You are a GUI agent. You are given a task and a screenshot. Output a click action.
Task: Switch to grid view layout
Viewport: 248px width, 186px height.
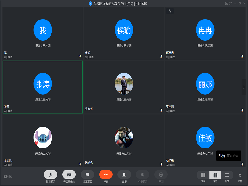(x=215, y=175)
